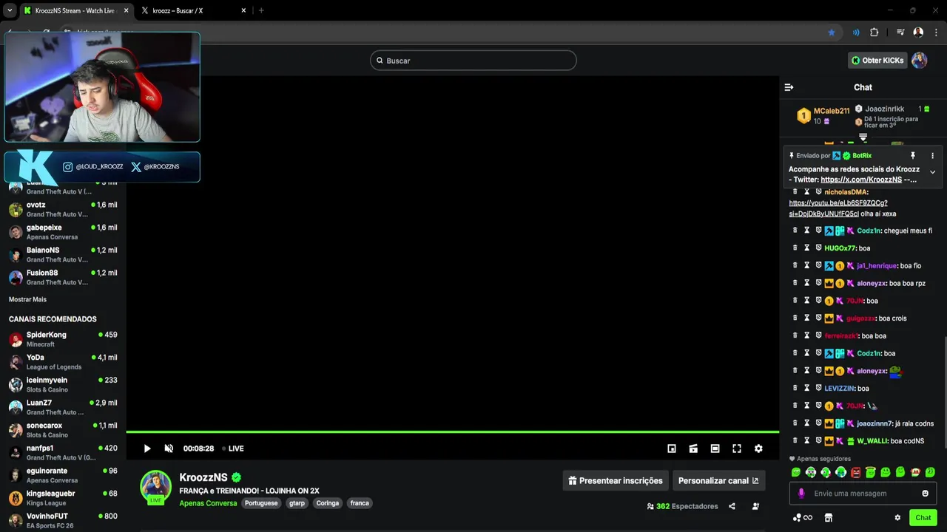Click the purple microphone icon in chat input
Viewport: 947px width, 532px height.
click(x=801, y=494)
